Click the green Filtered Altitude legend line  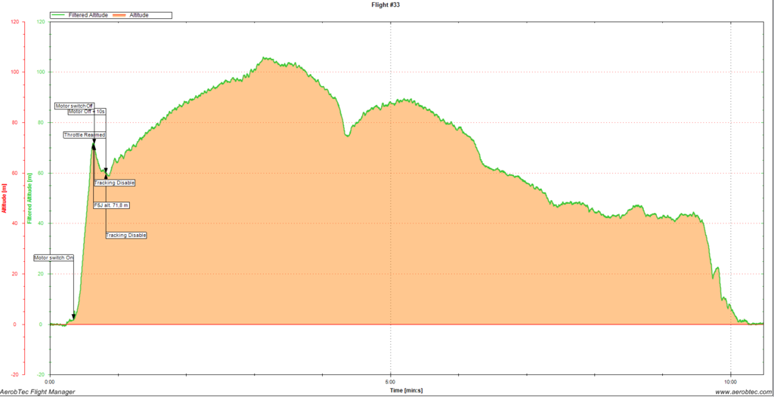pos(60,15)
